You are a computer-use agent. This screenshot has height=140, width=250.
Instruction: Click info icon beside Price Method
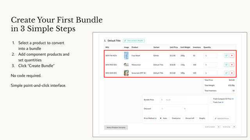coord(156,118)
